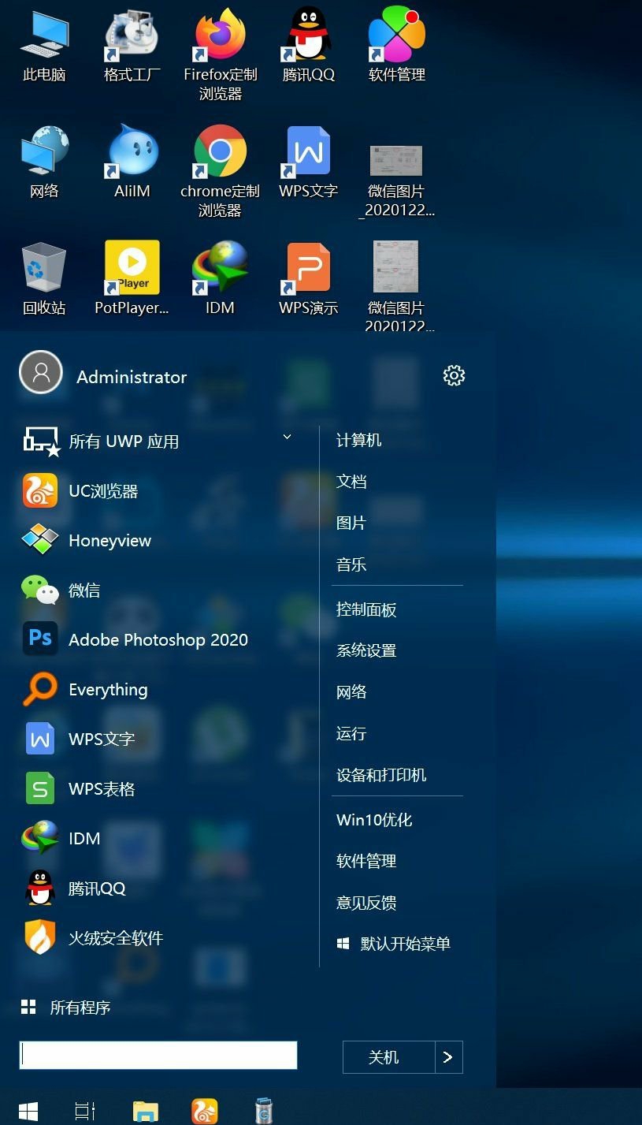Open shutdown options arrow beside 关机

click(x=448, y=1057)
